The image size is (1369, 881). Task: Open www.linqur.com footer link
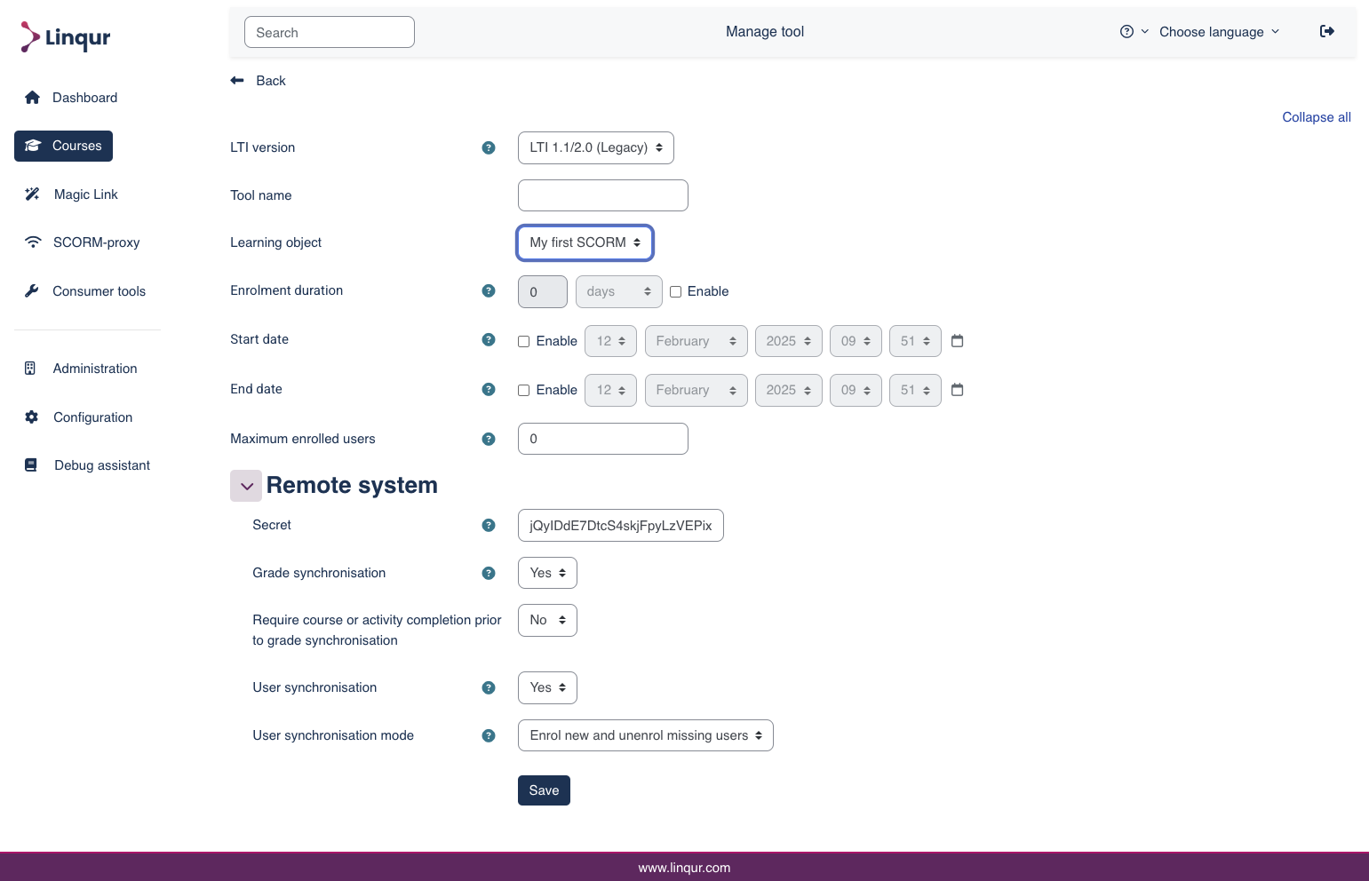pos(684,868)
